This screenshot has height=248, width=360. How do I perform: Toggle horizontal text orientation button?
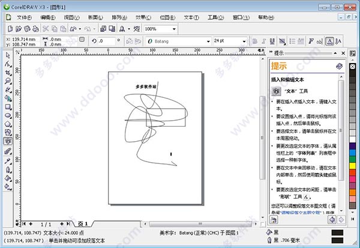pos(329,41)
